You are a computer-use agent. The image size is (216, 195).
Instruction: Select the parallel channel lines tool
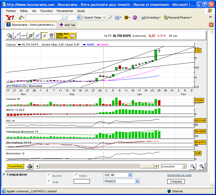coord(44,36)
